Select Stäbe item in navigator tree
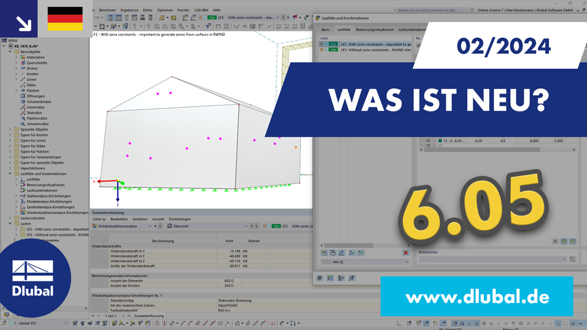This screenshot has width=587, height=330. point(31,85)
